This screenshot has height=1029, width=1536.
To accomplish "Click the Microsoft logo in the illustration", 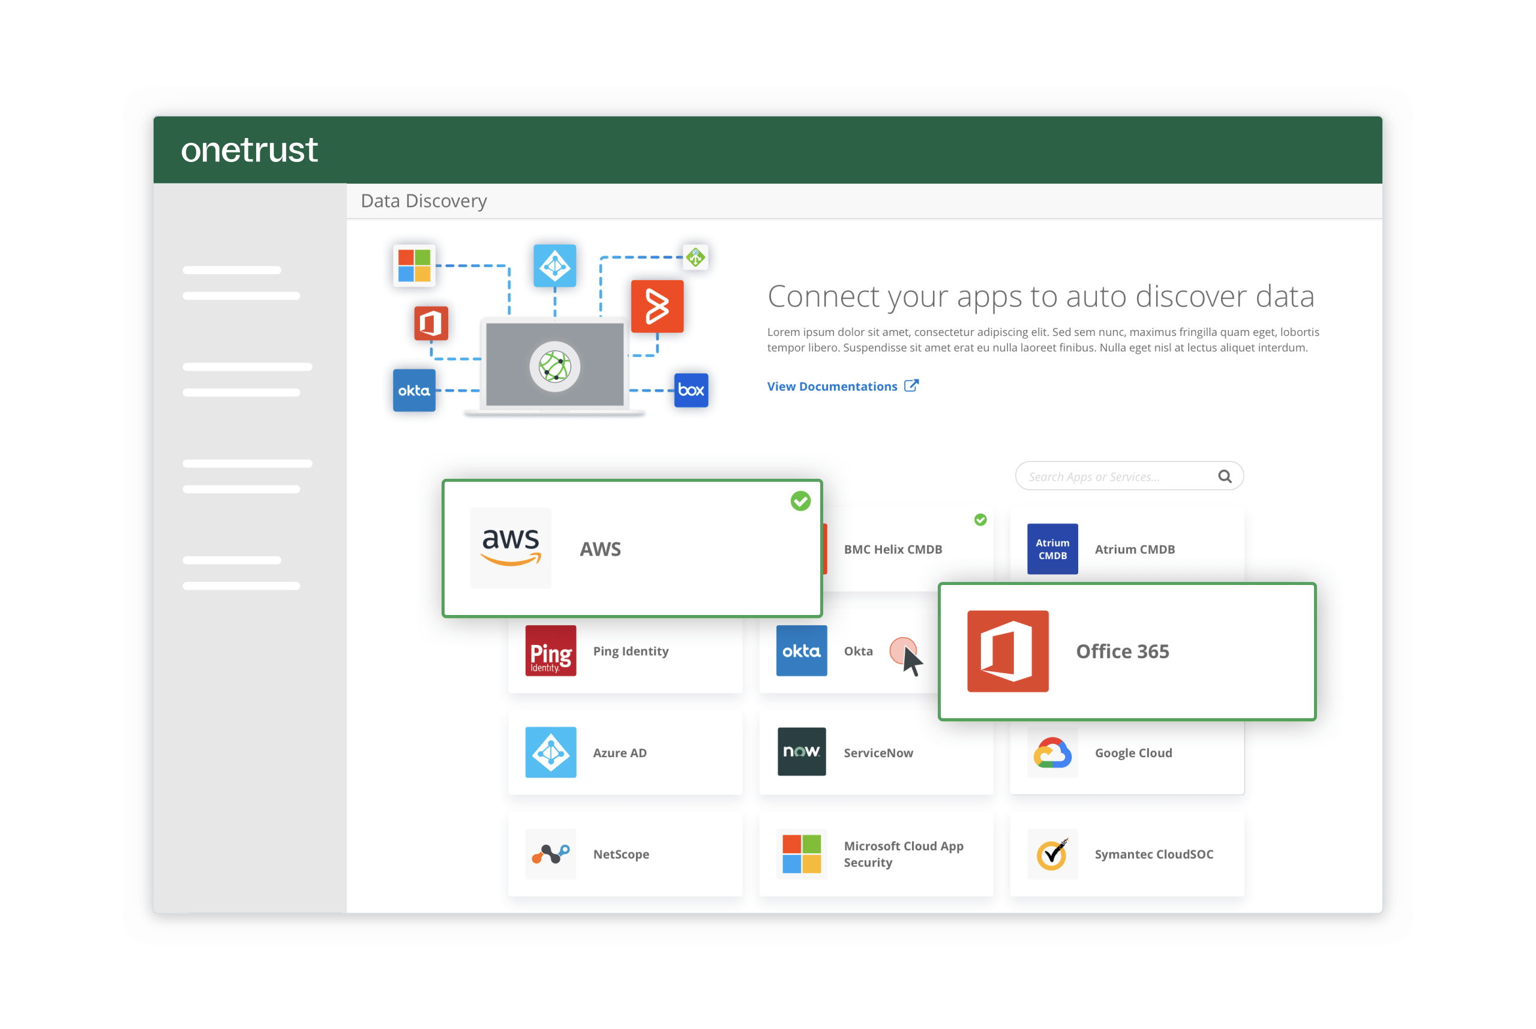I will (x=414, y=266).
